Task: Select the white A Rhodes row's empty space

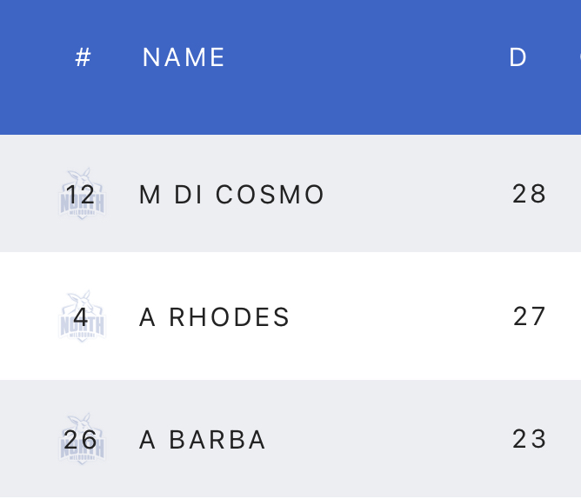Action: pos(400,316)
